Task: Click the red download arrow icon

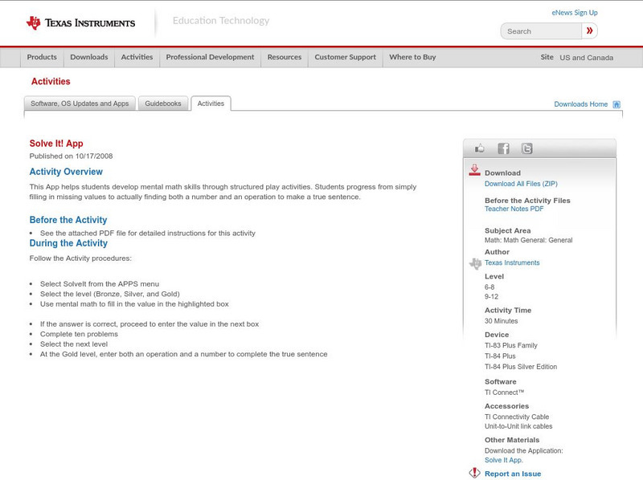Action: click(x=474, y=170)
